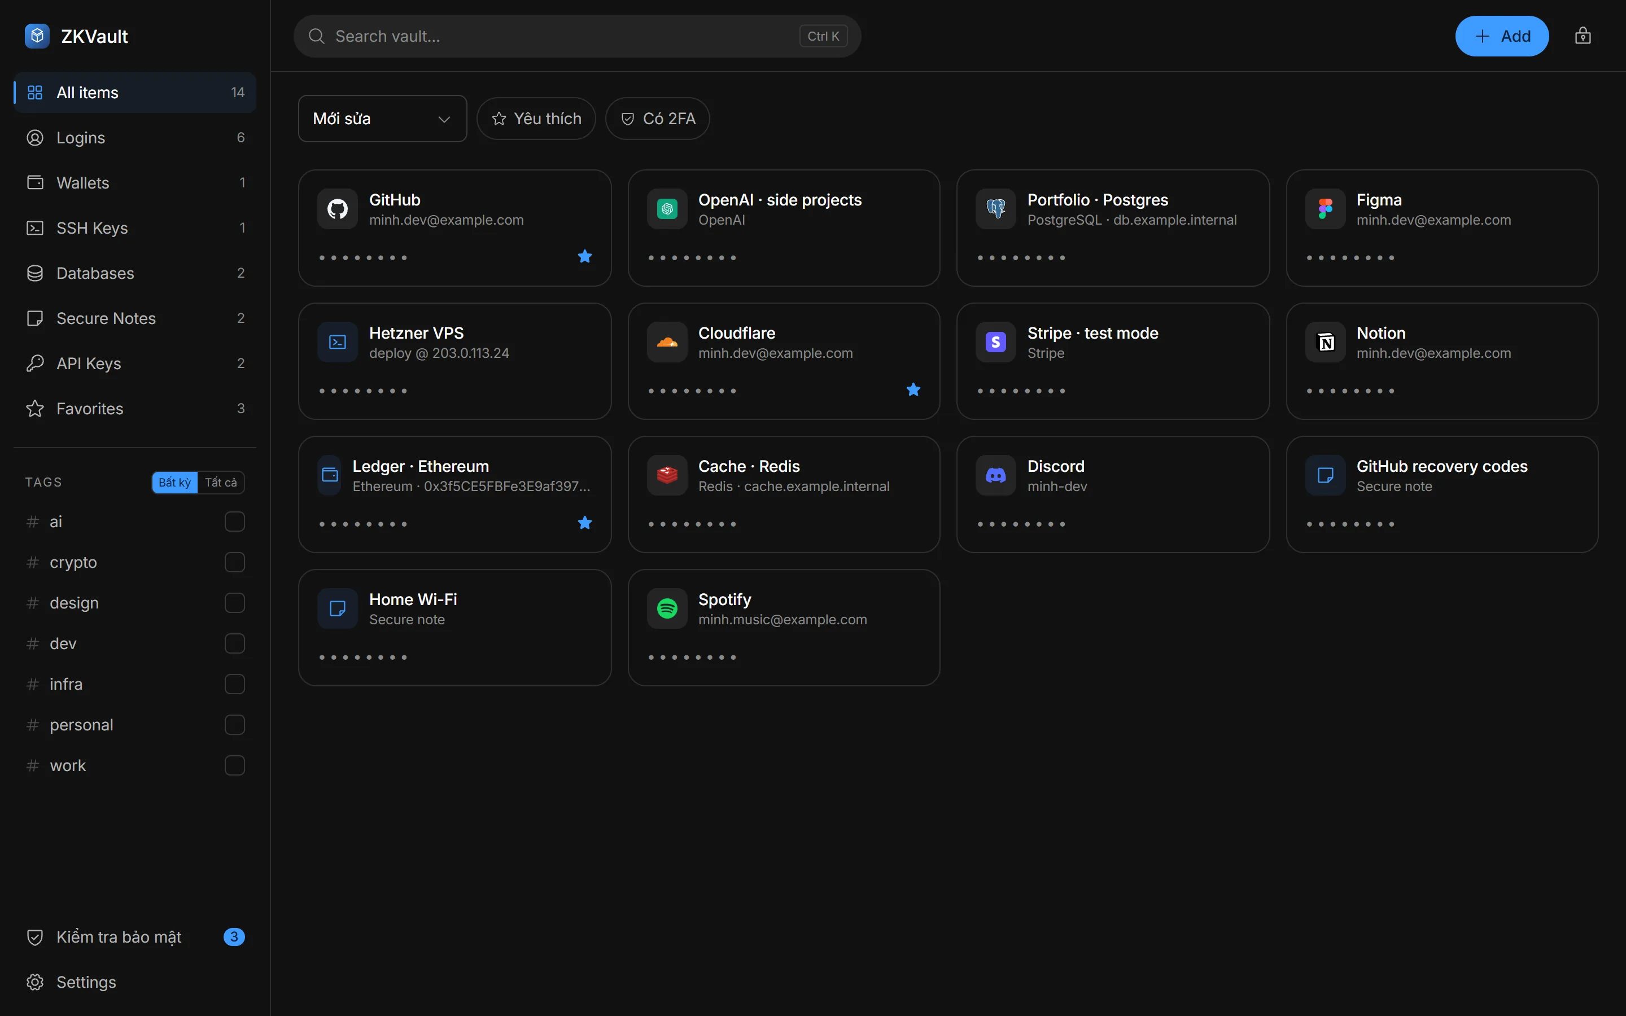Viewport: 1626px width, 1016px height.
Task: Open All items in sidebar
Action: tap(134, 92)
